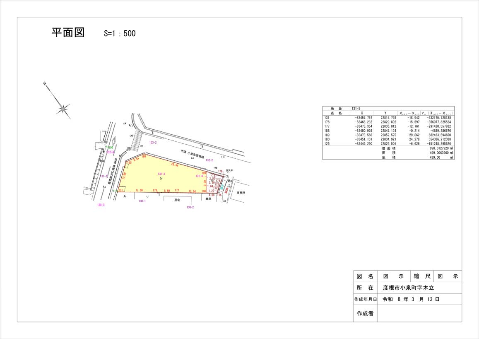Click the 事務所 building label
Viewport: 479px width, 339px height.
pos(241,193)
